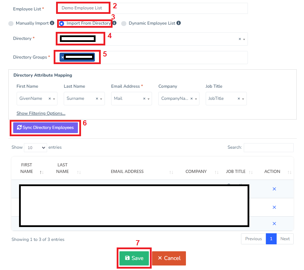304x270 pixels.
Task: Remove the second employee row with X
Action: click(x=274, y=207)
